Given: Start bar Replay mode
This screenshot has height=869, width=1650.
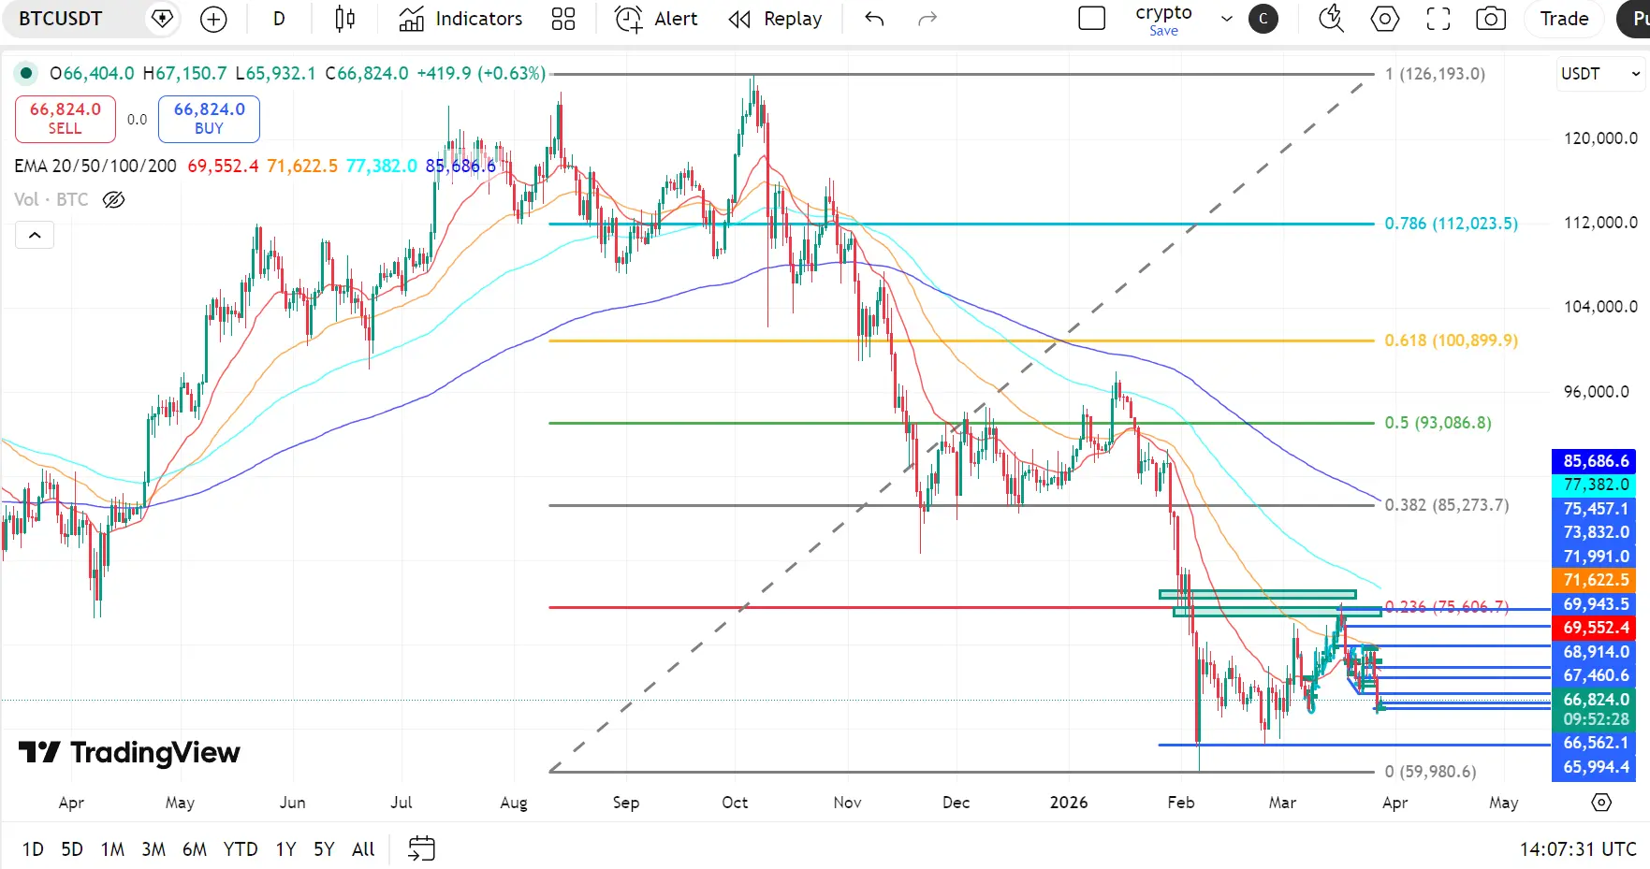Looking at the screenshot, I should [x=775, y=19].
